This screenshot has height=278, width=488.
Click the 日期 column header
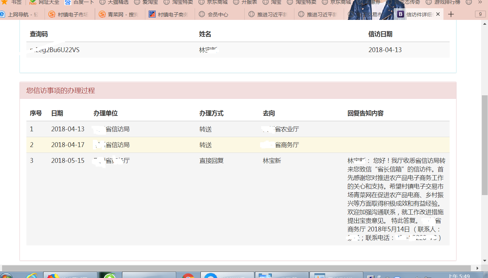(x=57, y=113)
